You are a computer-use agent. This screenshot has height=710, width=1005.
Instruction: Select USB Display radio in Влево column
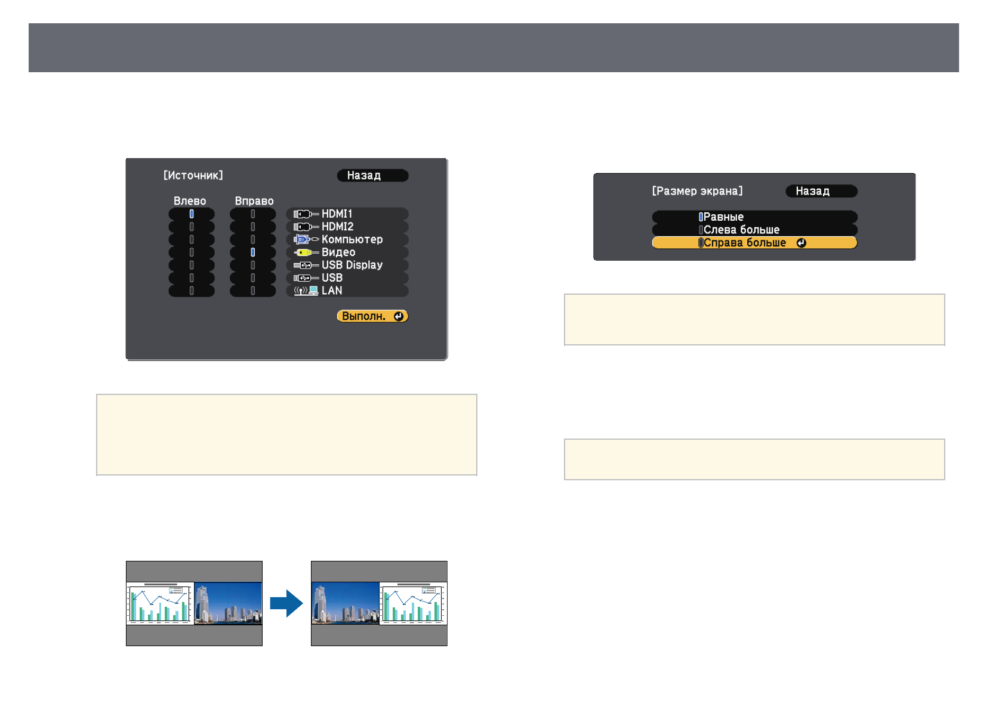click(192, 266)
